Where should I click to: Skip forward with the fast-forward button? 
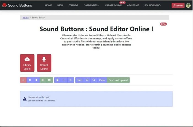pos(50,80)
